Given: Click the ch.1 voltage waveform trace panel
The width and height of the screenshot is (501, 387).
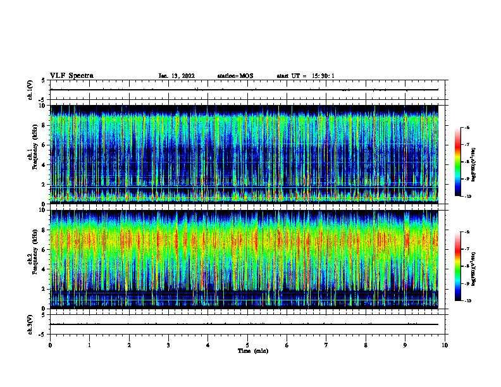Looking at the screenshot, I should pyautogui.click(x=247, y=90).
